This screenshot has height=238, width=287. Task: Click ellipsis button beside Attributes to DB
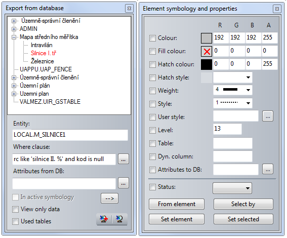click(268, 169)
